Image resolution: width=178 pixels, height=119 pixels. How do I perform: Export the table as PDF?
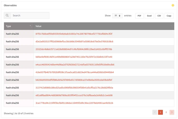pos(140,16)
